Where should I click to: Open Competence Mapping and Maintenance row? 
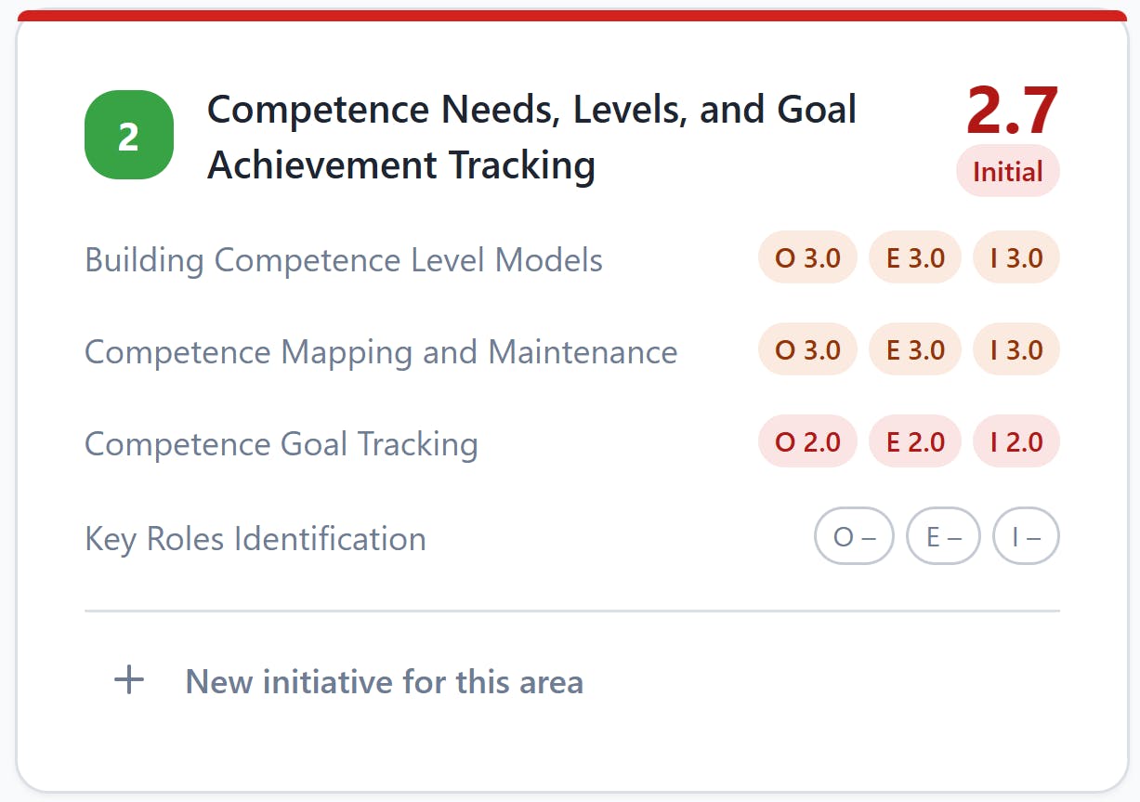[572, 350]
